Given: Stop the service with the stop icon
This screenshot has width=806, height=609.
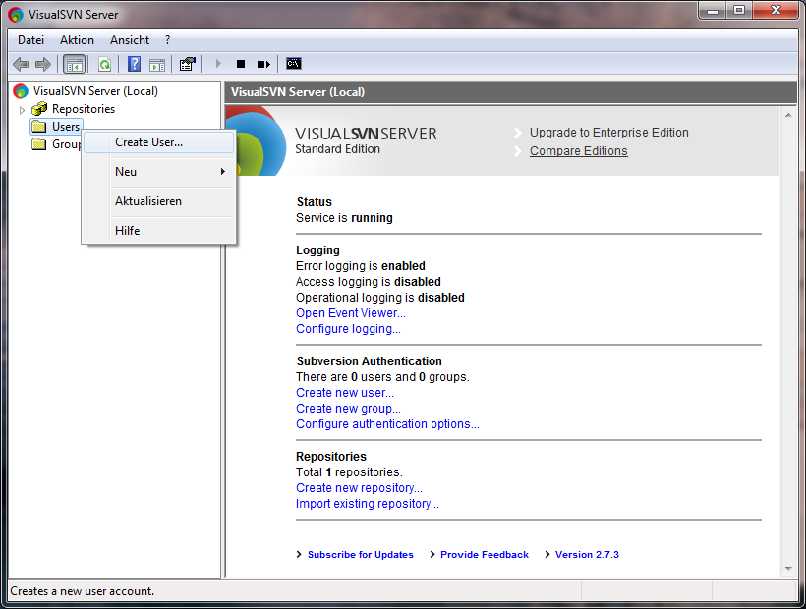Looking at the screenshot, I should click(x=241, y=64).
